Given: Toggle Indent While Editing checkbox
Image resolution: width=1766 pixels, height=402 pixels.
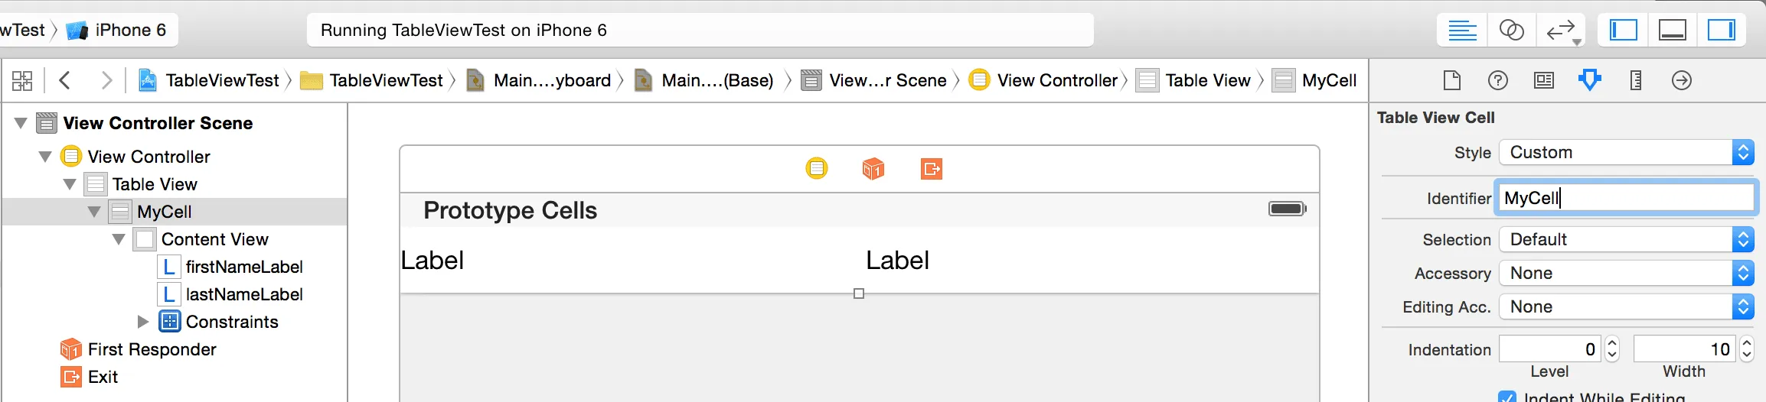Looking at the screenshot, I should (1507, 397).
